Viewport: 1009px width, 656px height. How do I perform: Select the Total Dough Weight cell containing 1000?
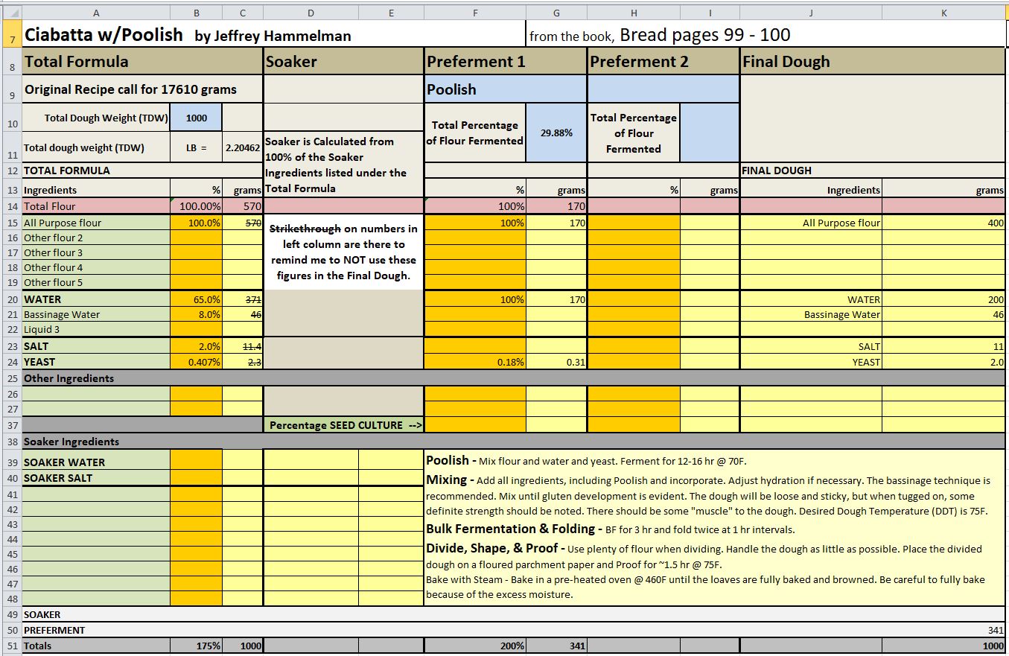[x=197, y=118]
